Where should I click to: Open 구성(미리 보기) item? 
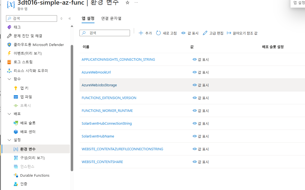(29, 158)
